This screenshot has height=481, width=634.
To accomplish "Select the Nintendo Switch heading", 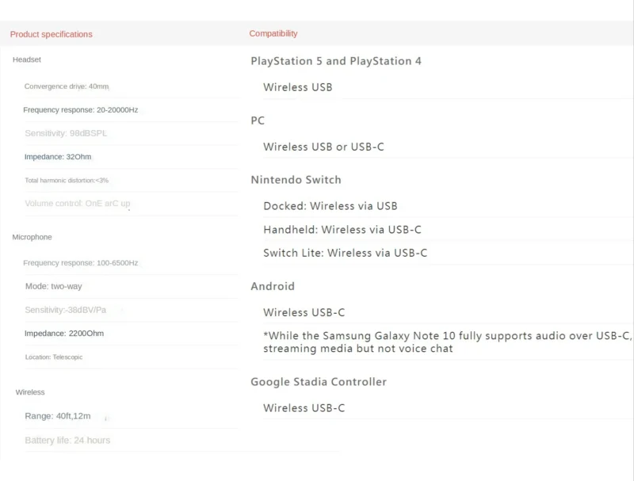I will click(x=296, y=180).
